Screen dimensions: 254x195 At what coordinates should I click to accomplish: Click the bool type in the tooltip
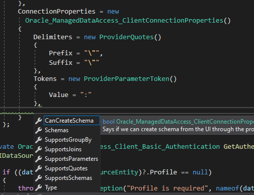(x=109, y=122)
